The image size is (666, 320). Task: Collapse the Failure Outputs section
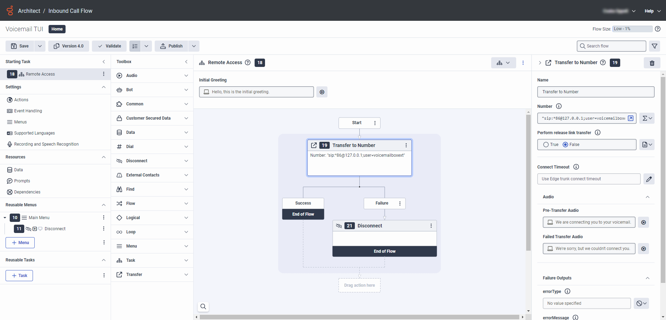[x=648, y=278]
